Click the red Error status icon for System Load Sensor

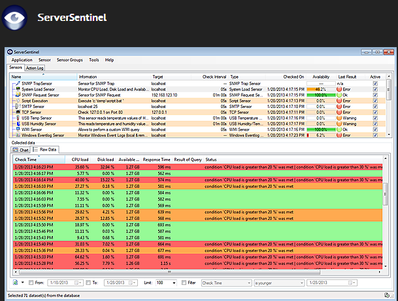[339, 89]
